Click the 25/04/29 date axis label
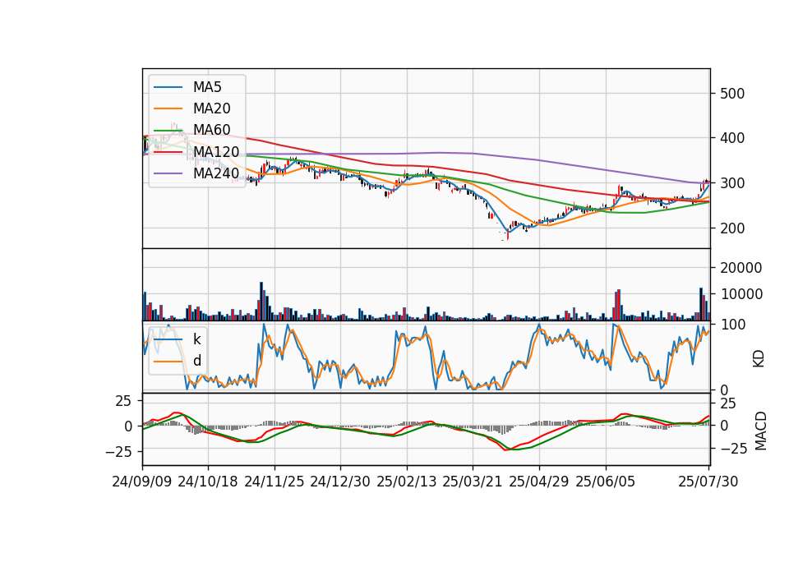 coord(539,482)
